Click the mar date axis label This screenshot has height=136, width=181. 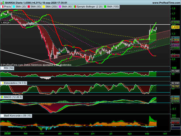point(42,133)
